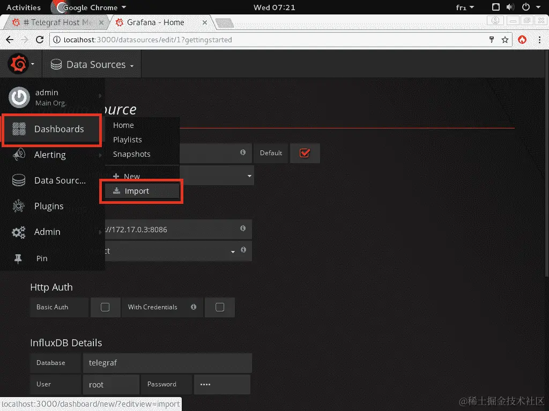Click the info icon in the URL field
Viewport: 549px width, 411px height.
(243, 228)
